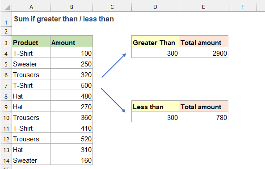Select T-Shirt cell in row 11
The image size is (265, 169).
(31, 128)
